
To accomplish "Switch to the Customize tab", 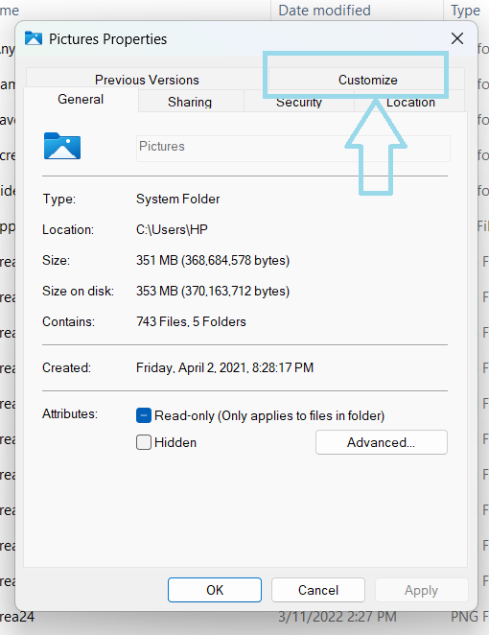I will click(367, 80).
